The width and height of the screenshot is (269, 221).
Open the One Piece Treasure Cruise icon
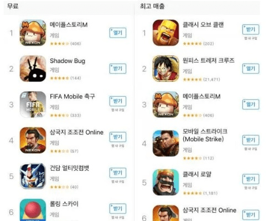point(165,69)
